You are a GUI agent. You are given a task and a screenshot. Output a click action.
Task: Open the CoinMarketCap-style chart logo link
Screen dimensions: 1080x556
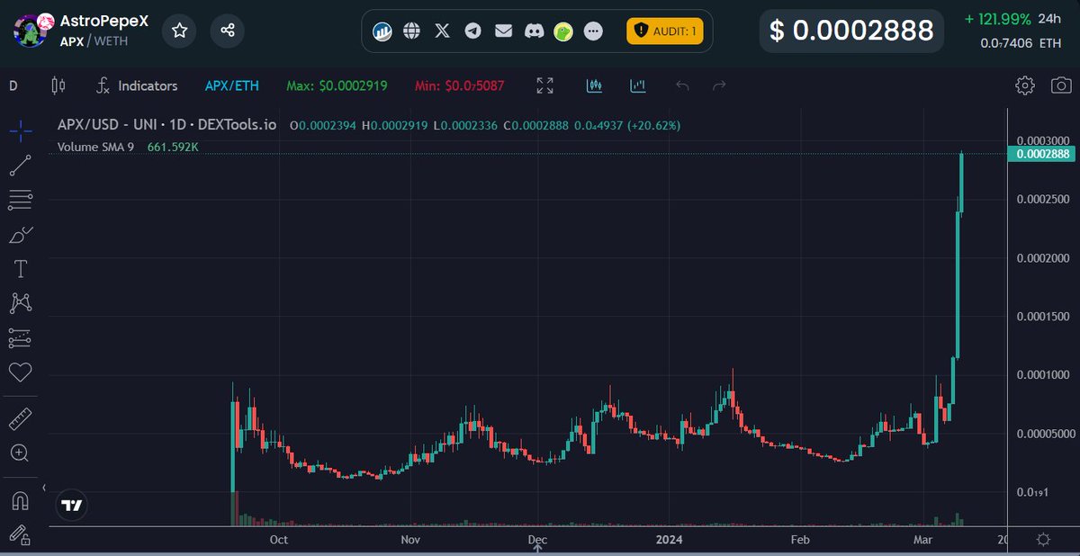[x=382, y=31]
